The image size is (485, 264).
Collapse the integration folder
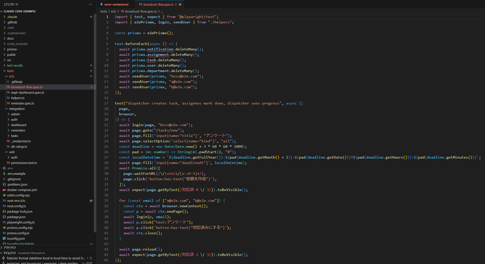[x=7, y=109]
